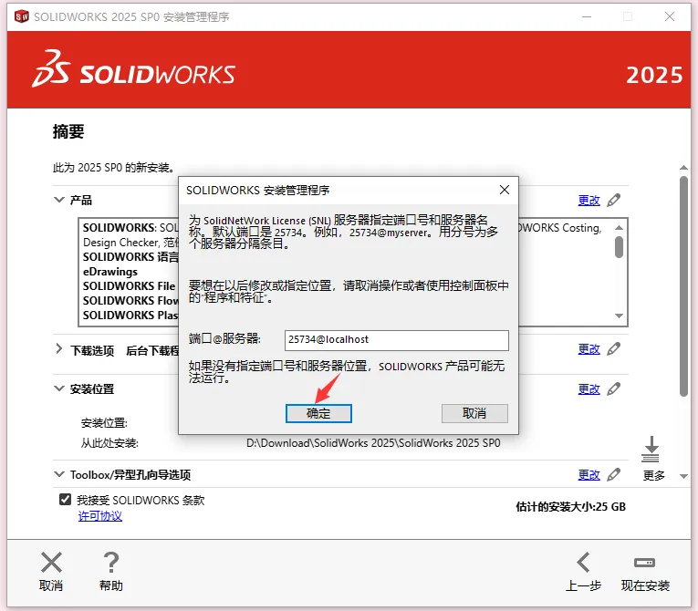Click the install path D:\Download\SolidWorks 2025 text
698x611 pixels.
[x=373, y=443]
